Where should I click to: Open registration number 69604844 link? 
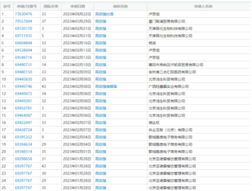point(23,43)
